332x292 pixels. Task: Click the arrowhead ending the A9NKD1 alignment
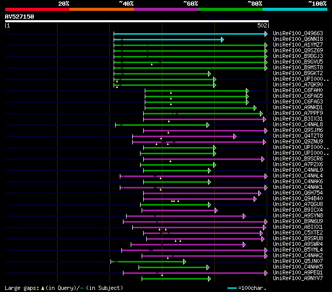(x=255, y=108)
